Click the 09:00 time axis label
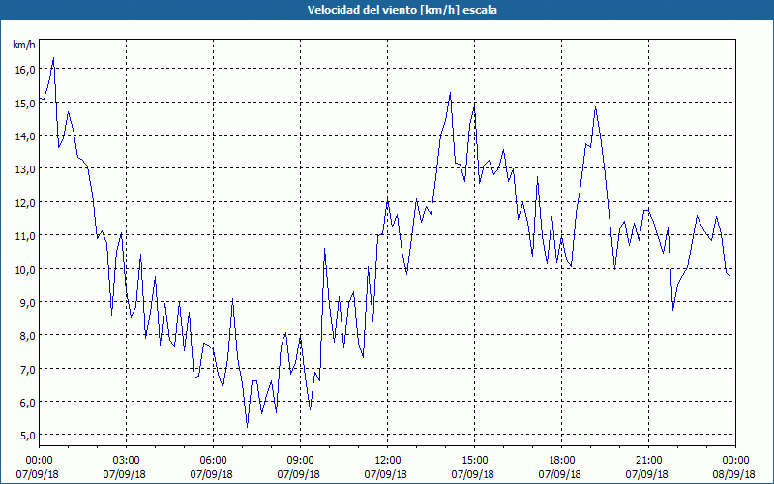 300,460
